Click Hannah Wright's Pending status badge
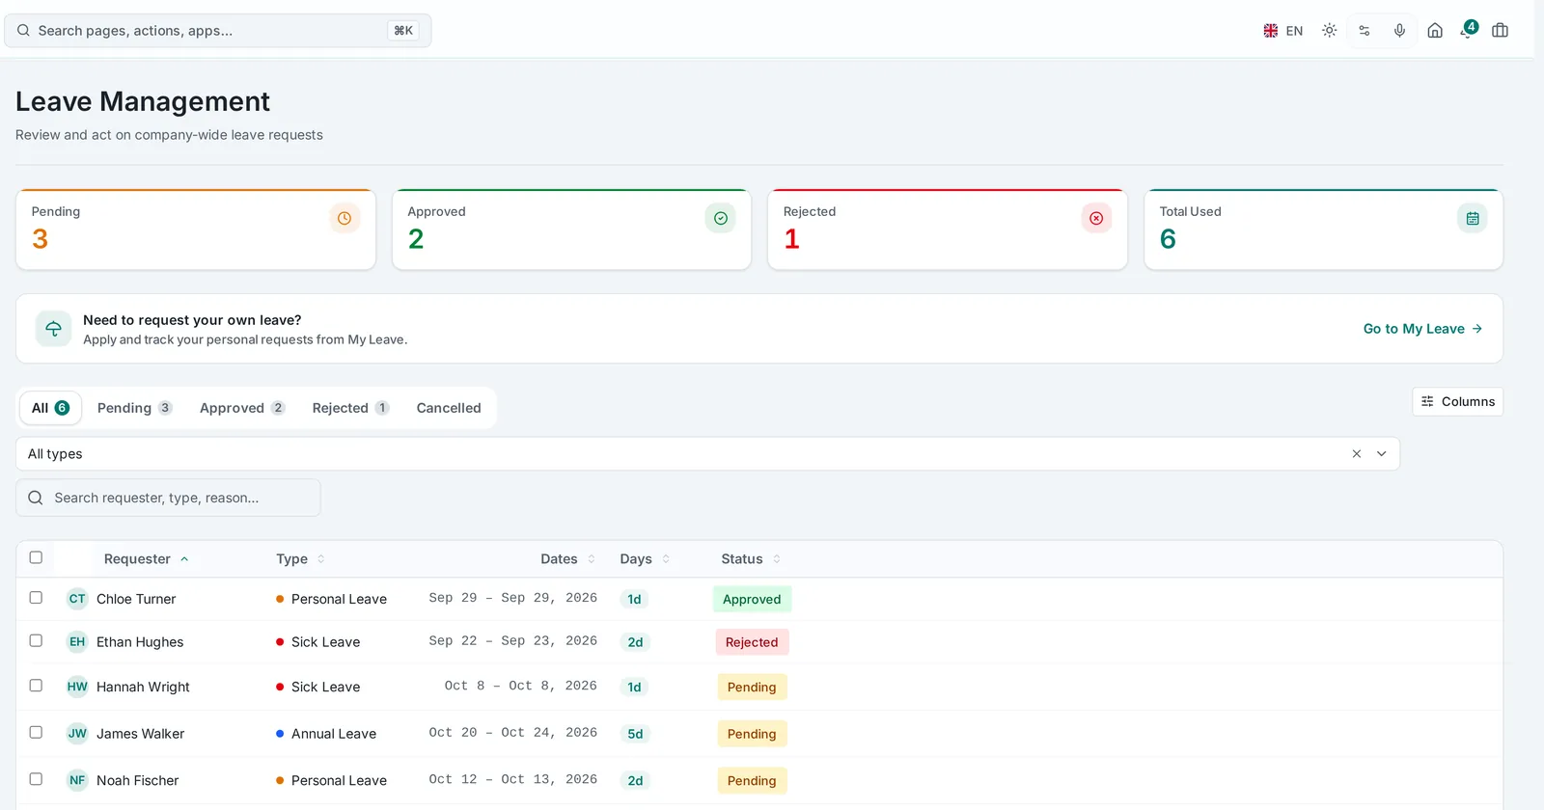The image size is (1544, 810). pyautogui.click(x=752, y=688)
